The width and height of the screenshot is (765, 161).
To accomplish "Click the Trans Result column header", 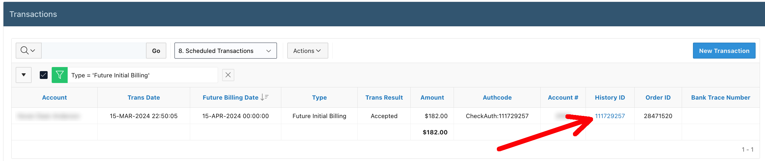I will [384, 97].
